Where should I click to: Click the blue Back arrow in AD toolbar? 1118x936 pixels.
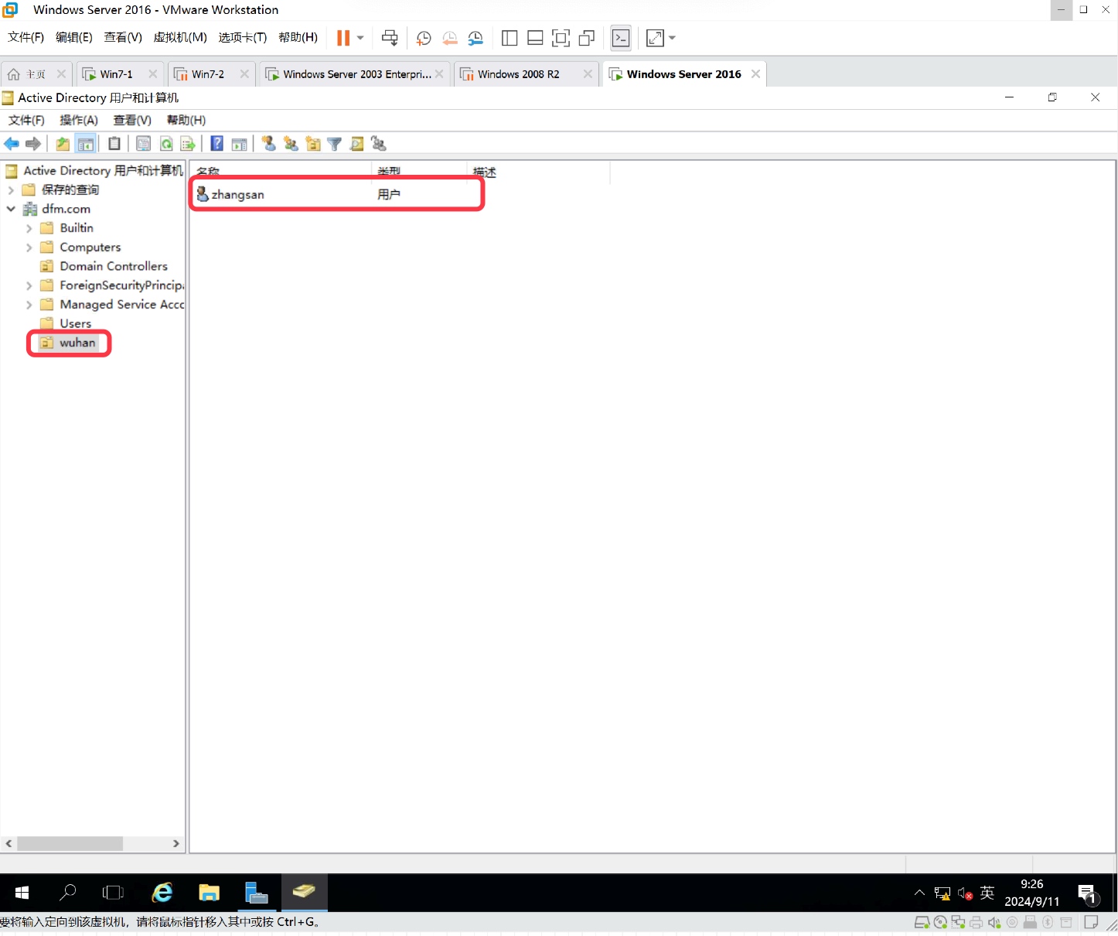tap(12, 144)
